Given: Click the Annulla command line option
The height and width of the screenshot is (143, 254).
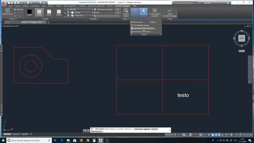Looking at the screenshot, I should (x=154, y=129).
